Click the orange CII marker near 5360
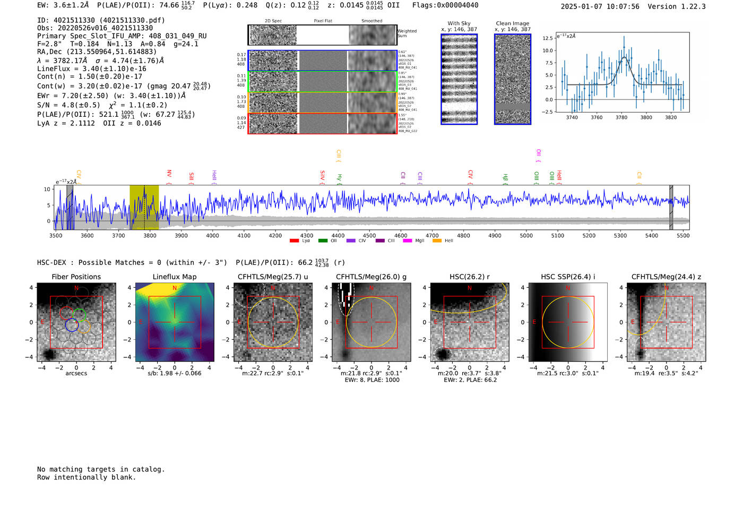 (x=639, y=178)
